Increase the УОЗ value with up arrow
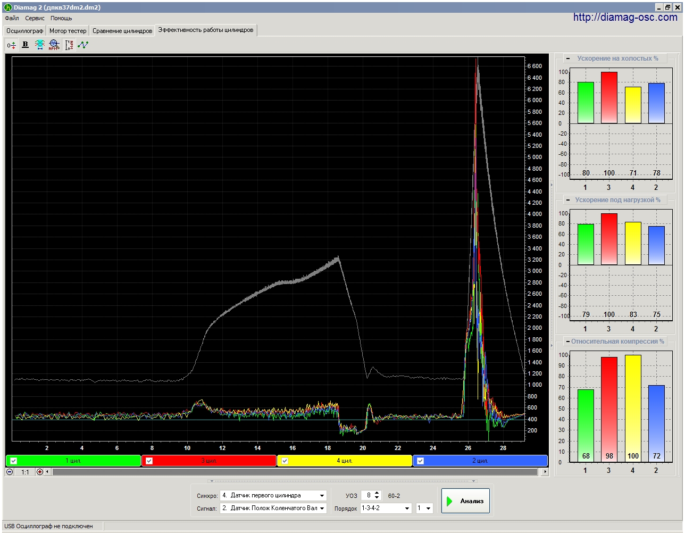The image size is (685, 533). point(377,493)
